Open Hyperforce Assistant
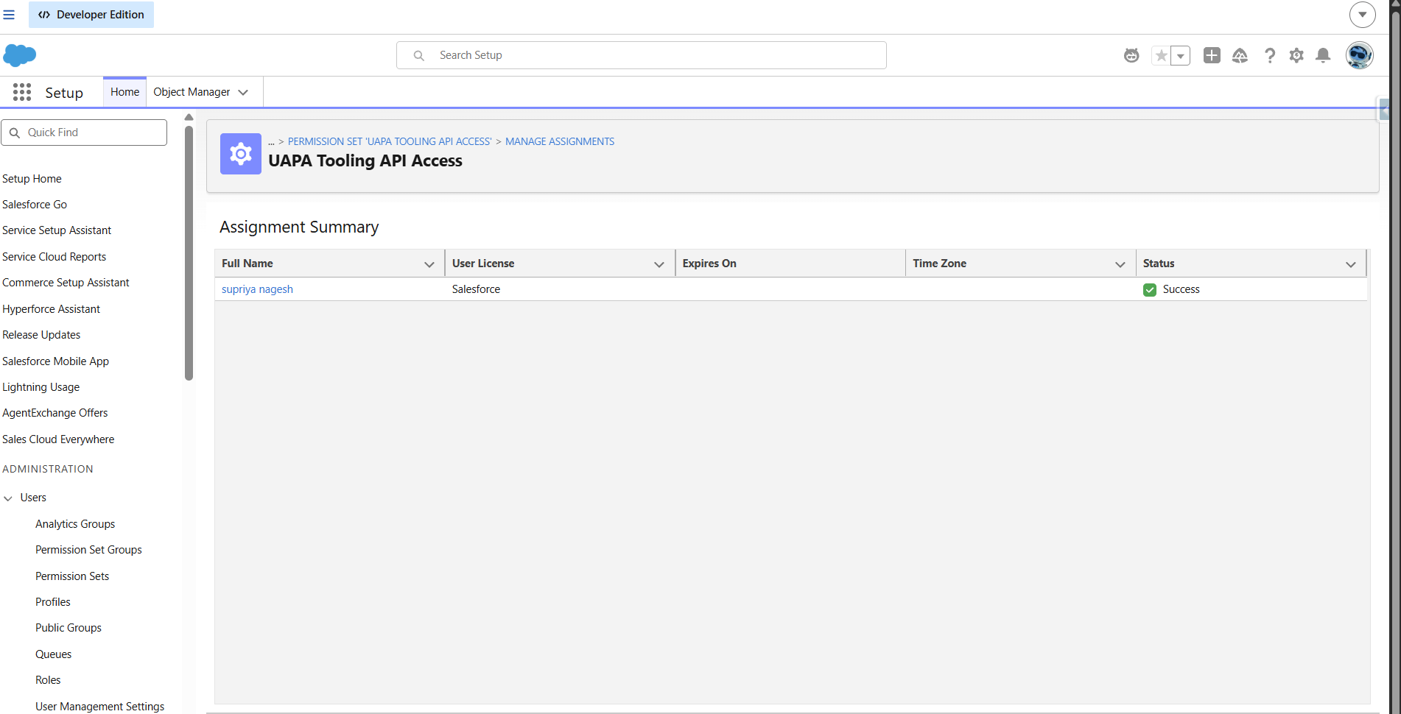1401x714 pixels. 51,309
